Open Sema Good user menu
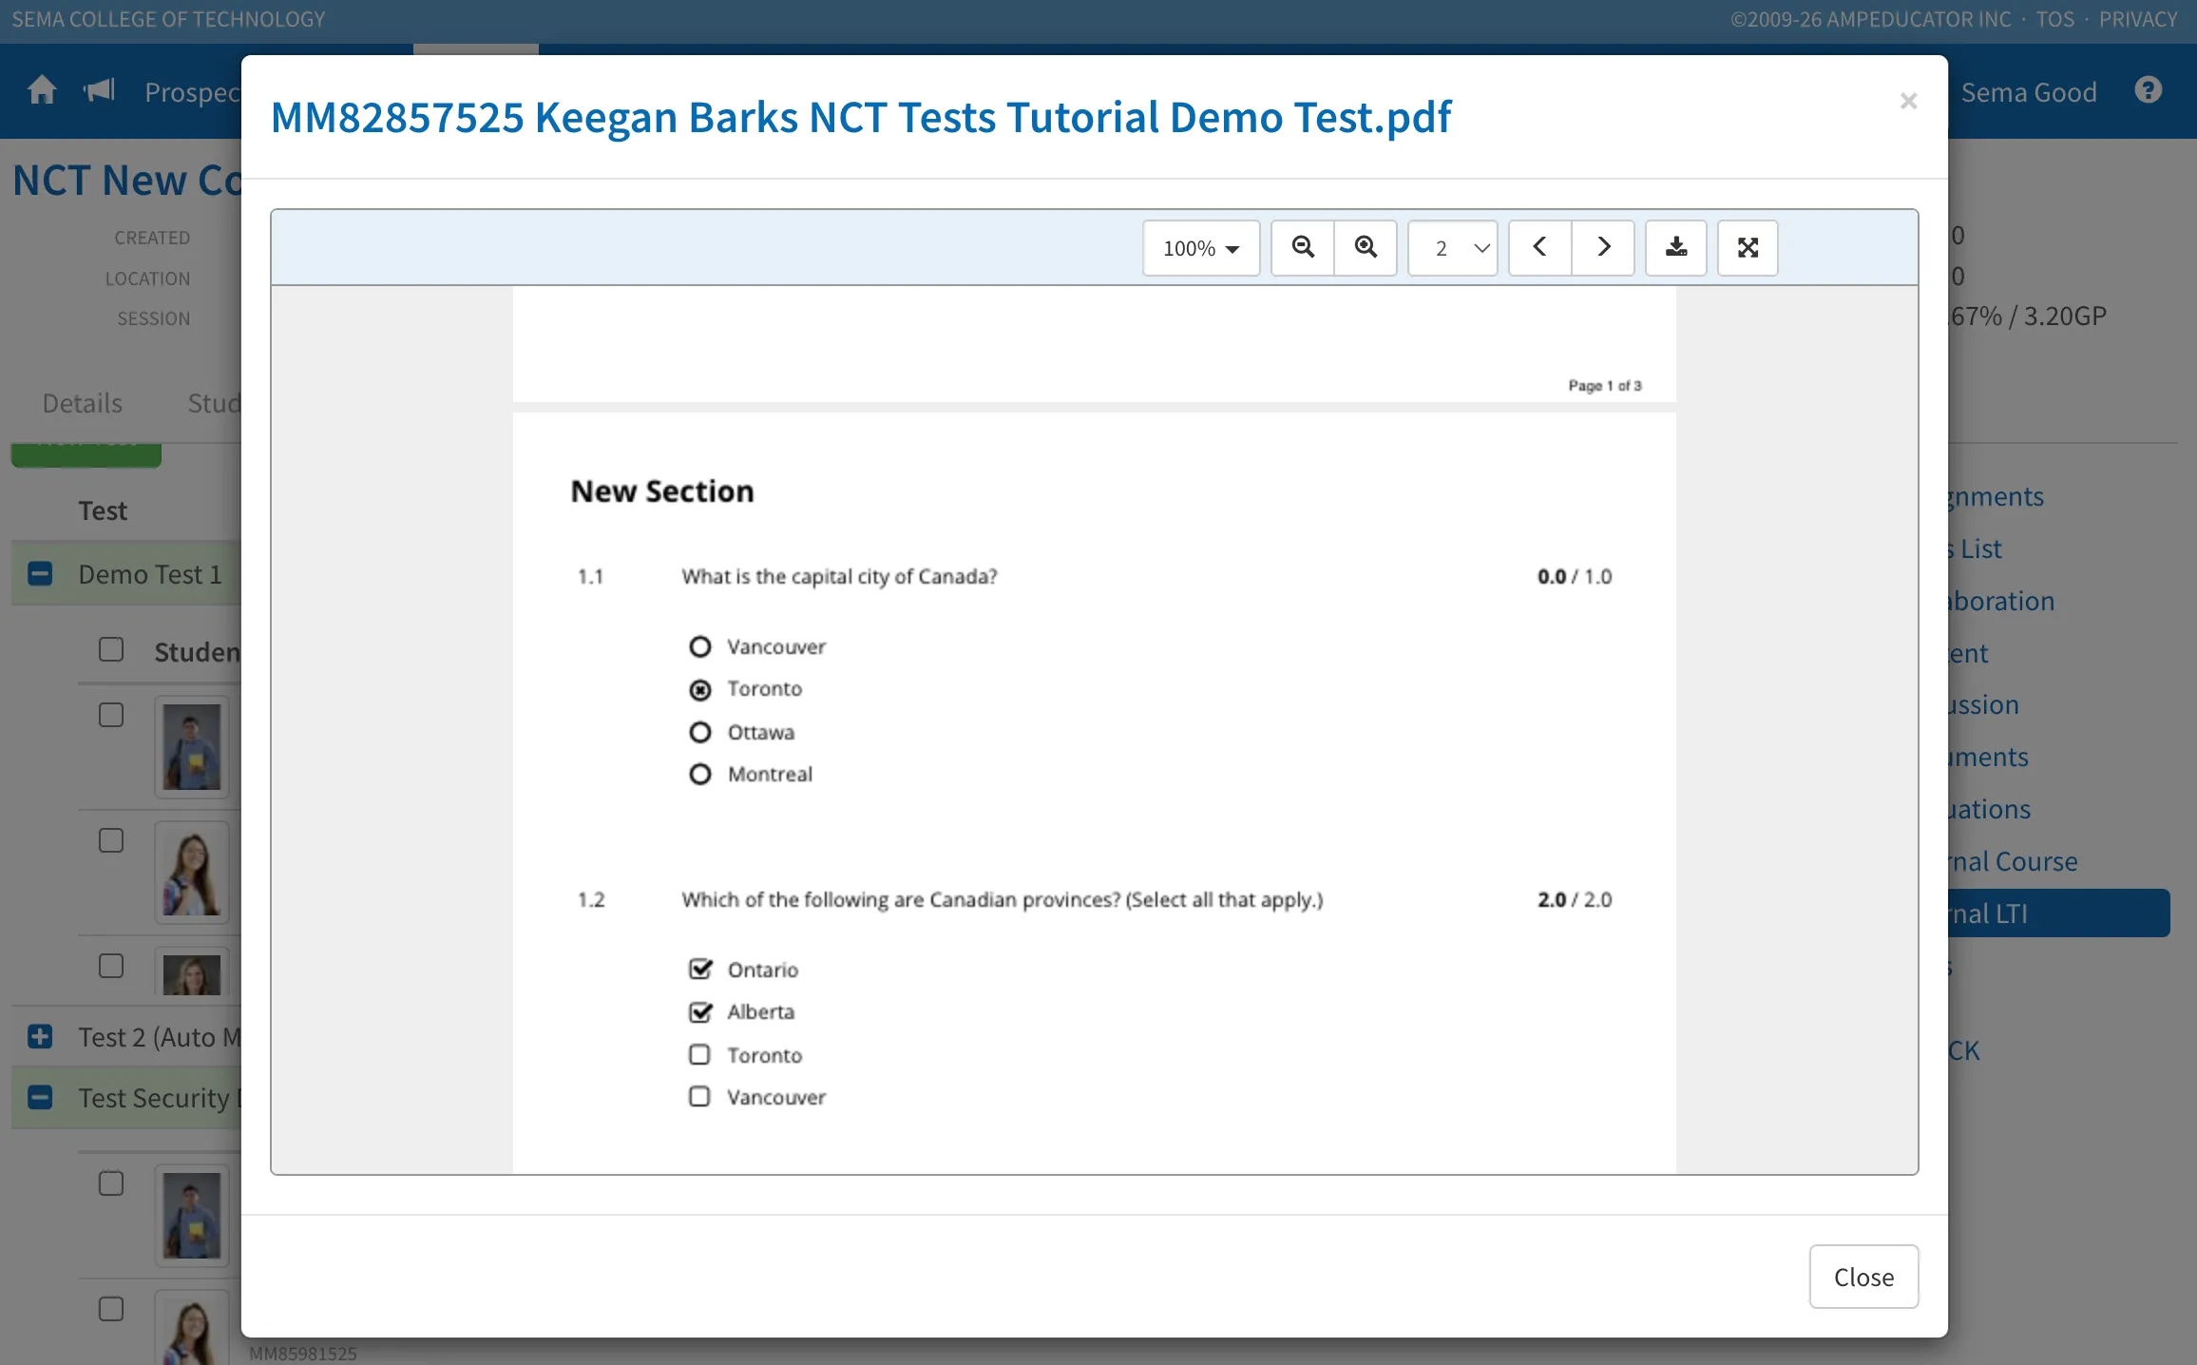2197x1365 pixels. (x=2029, y=92)
